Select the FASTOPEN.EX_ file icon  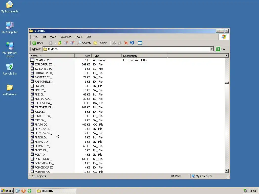click(x=32, y=82)
